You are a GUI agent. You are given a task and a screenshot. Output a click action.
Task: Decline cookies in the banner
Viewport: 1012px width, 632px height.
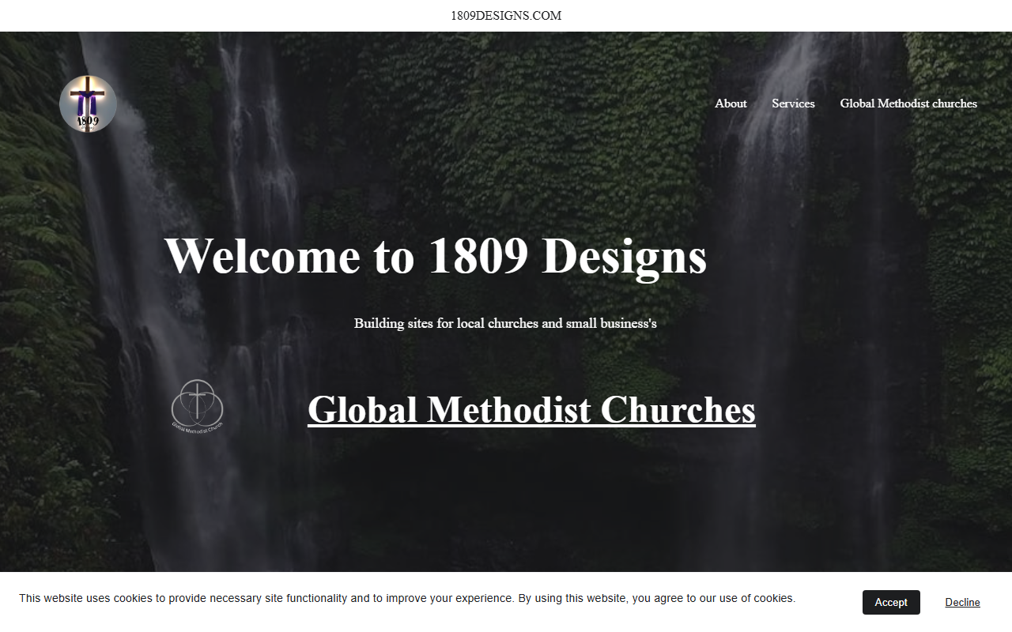(962, 602)
